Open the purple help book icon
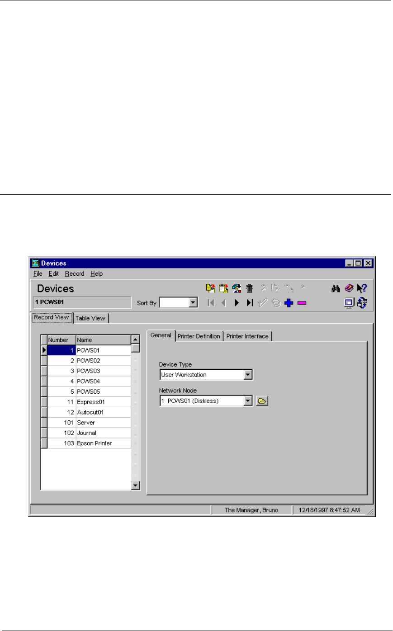The height and width of the screenshot is (631, 393). (349, 288)
